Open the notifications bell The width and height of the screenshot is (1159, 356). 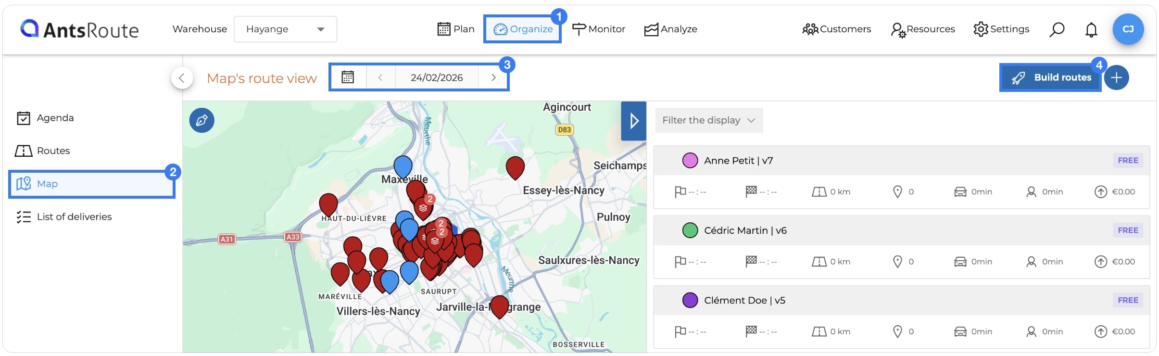click(x=1091, y=29)
